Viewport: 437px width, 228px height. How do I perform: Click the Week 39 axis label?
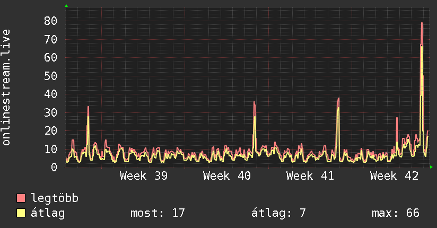[144, 176]
